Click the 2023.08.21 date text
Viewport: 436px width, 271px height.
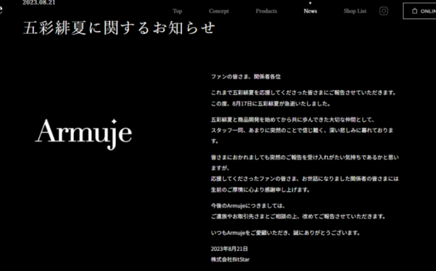[39, 3]
